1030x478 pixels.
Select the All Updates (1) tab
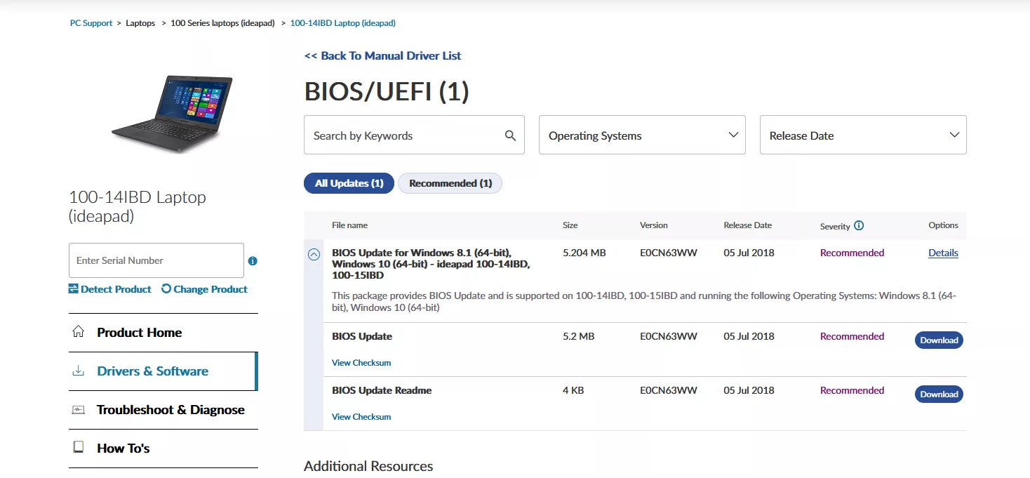tap(349, 183)
